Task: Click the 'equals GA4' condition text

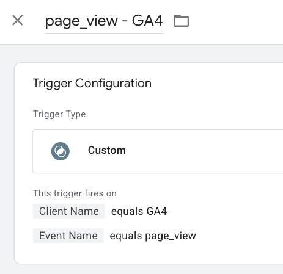Action: (139, 211)
